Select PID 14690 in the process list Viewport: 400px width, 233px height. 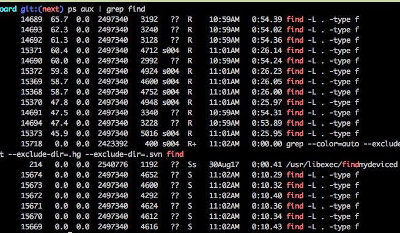click(x=31, y=61)
